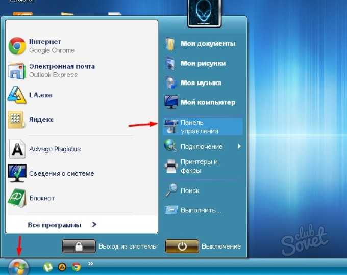Click the Мой компьютер monitor icon

point(171,102)
